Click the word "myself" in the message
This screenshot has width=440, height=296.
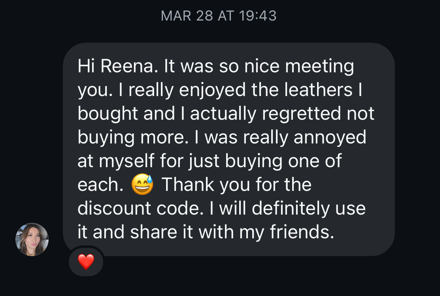126,161
